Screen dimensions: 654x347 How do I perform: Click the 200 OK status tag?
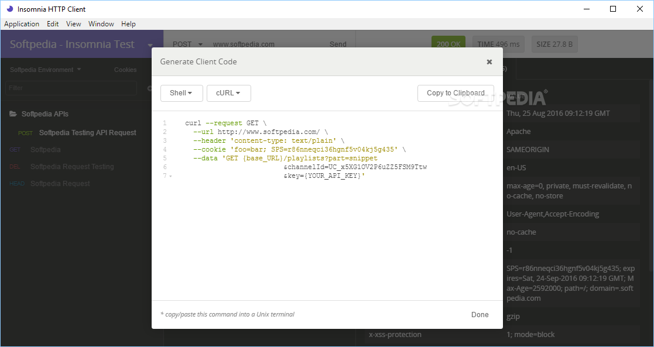448,44
